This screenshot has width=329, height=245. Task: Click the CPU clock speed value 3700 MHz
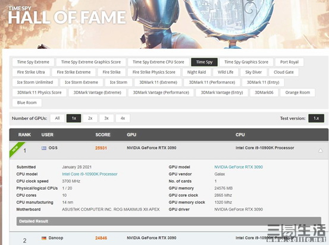tap(71, 181)
